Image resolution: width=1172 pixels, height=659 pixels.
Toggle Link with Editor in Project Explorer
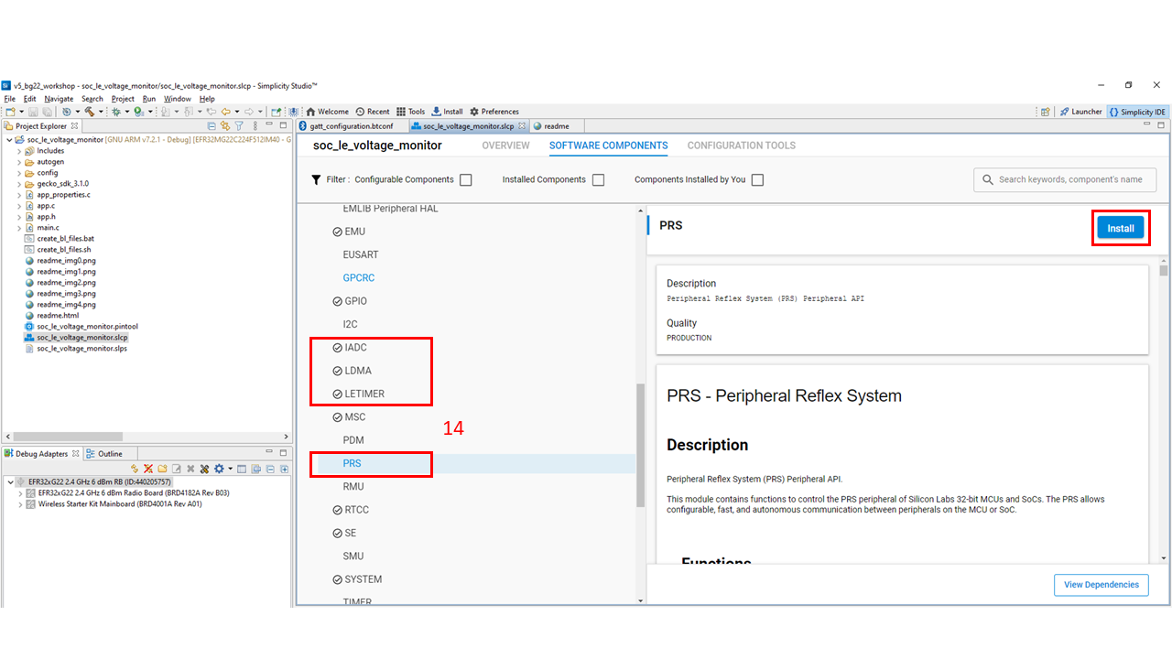225,125
